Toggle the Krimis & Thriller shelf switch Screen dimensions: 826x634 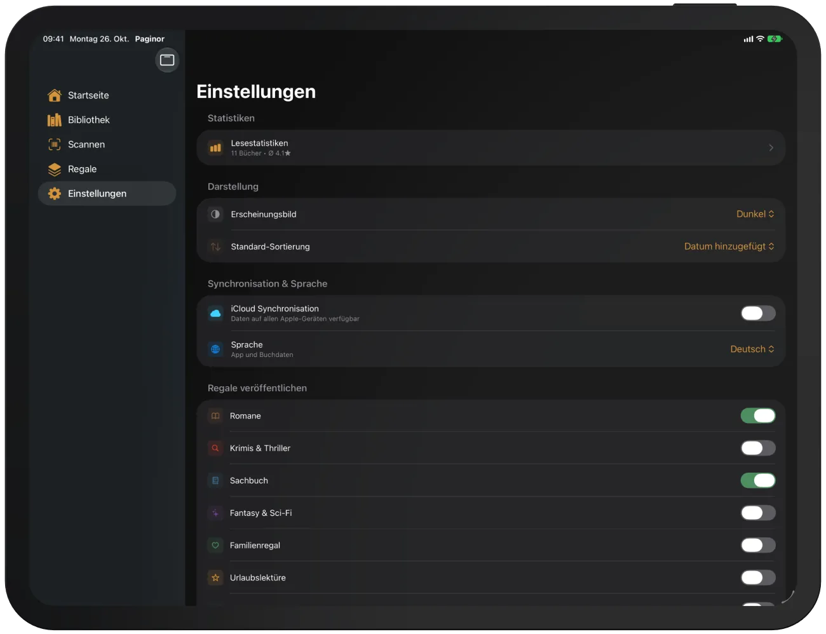pyautogui.click(x=758, y=449)
